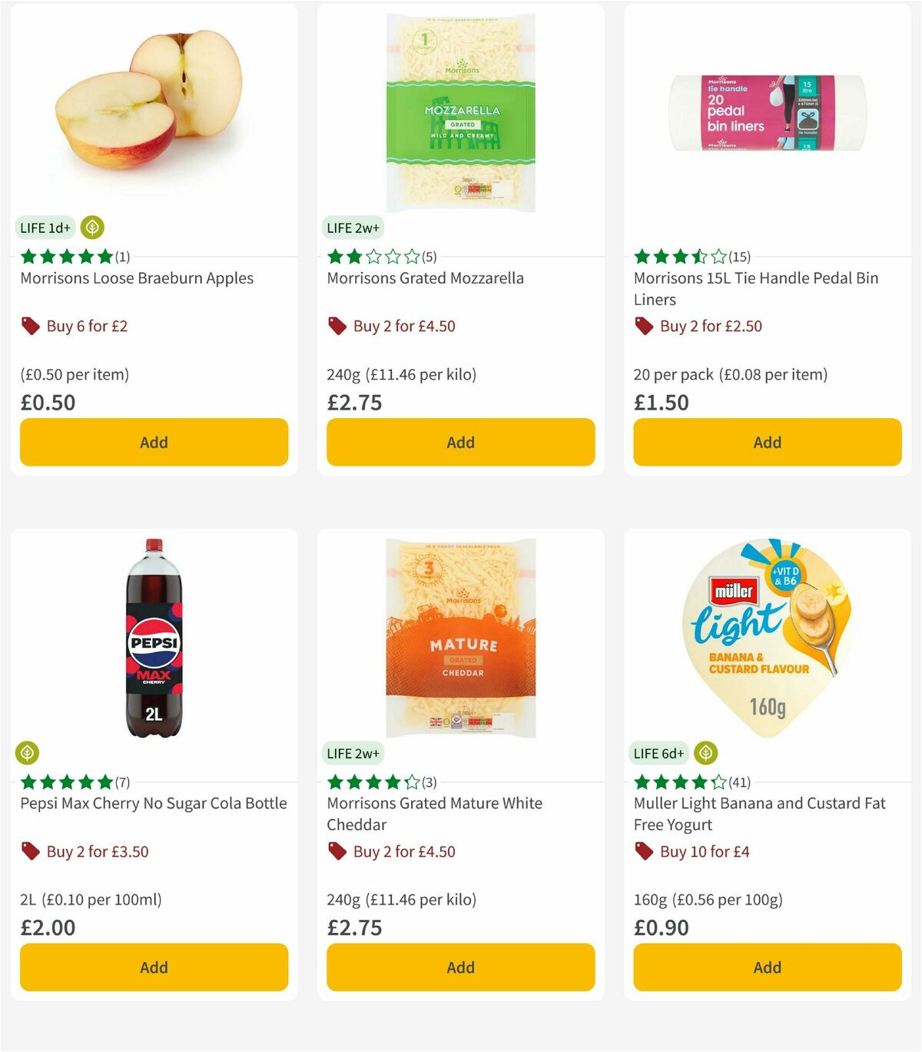Add Pepsi Max Cherry bottle to basket

coord(154,967)
